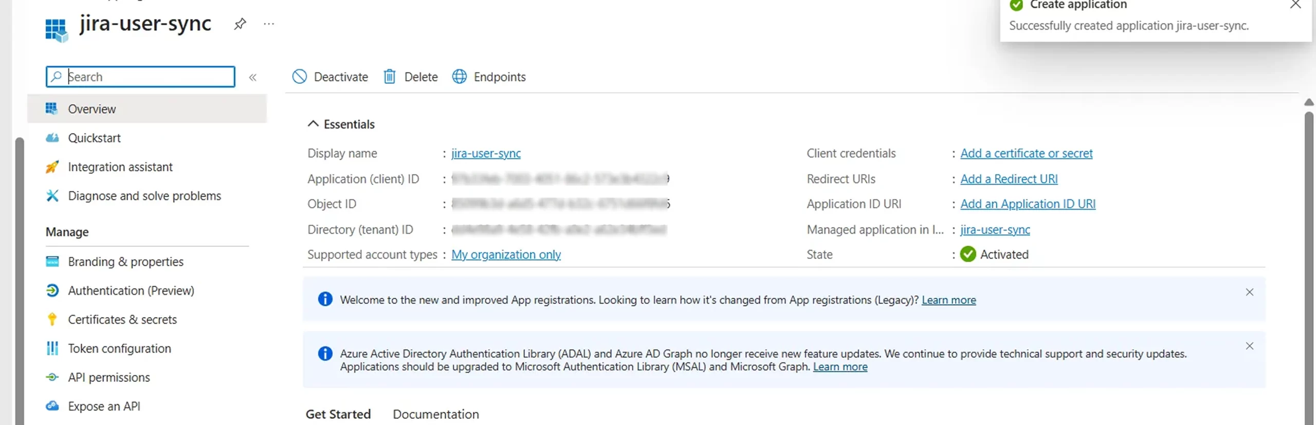Image resolution: width=1316 pixels, height=425 pixels.
Task: Click the info icon on ADAL banner
Action: (325, 354)
